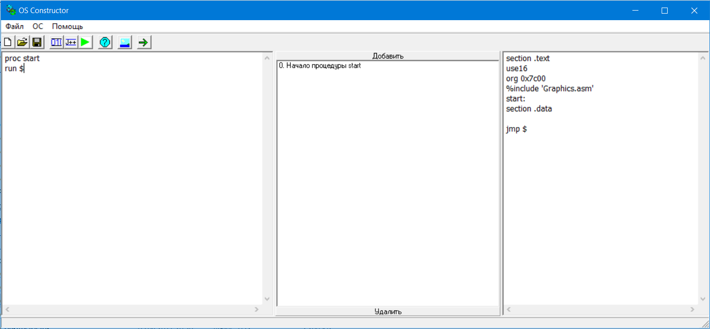Viewport: 710px width, 329px height.
Task: Click the binary '01' compile icon
Action: point(56,42)
